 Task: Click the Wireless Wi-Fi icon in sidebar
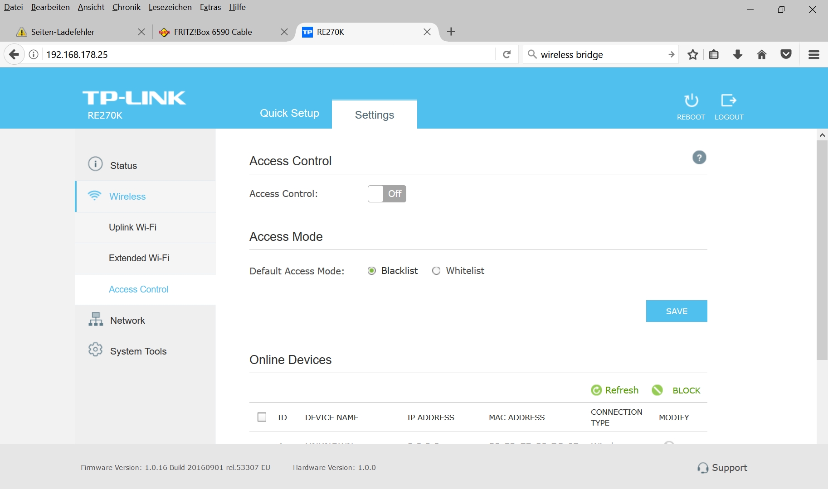click(x=94, y=196)
